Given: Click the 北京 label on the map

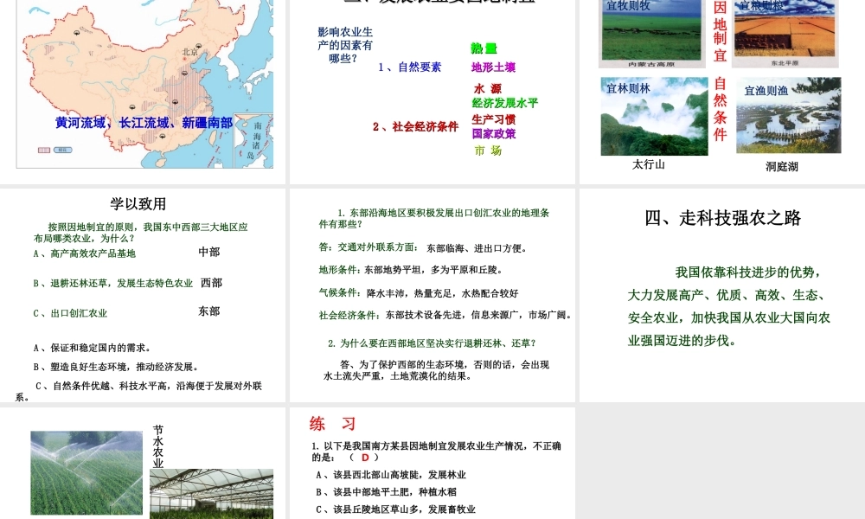Looking at the screenshot, I should coord(190,52).
